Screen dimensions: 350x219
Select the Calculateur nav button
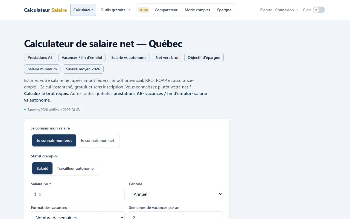[x=83, y=10]
